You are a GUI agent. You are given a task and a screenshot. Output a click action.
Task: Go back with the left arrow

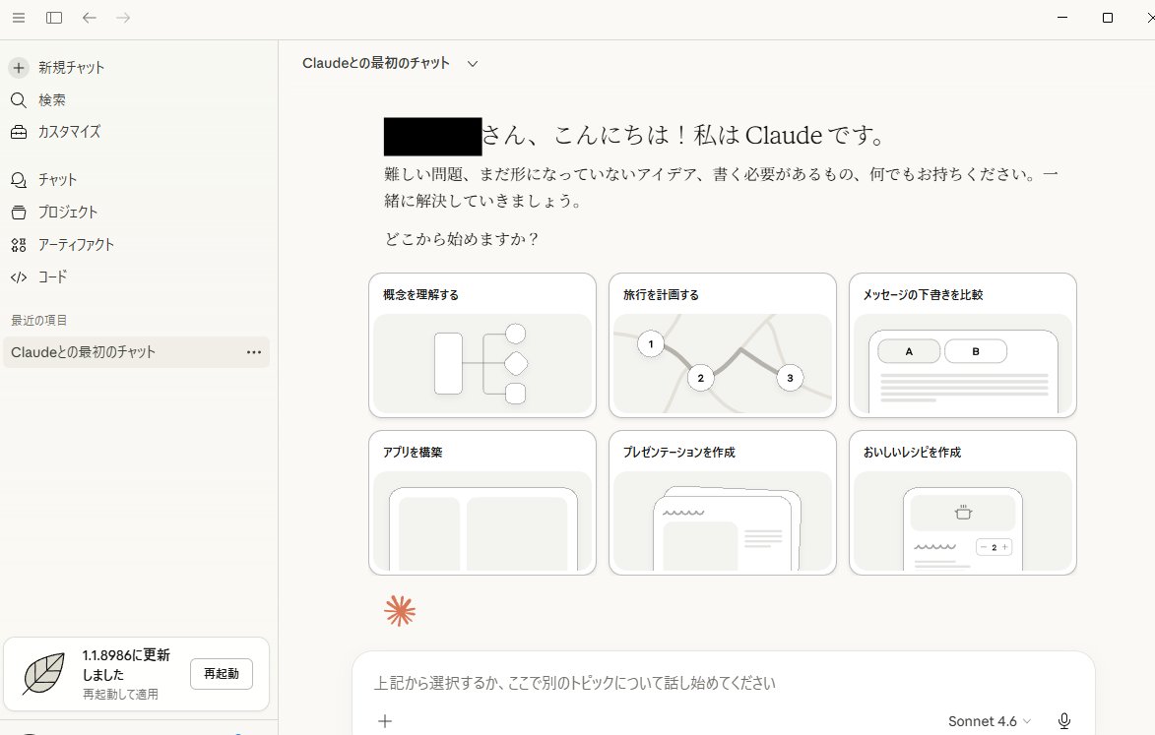90,18
